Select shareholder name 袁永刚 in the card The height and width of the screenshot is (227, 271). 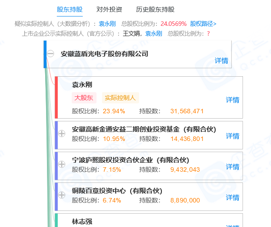click(x=82, y=85)
